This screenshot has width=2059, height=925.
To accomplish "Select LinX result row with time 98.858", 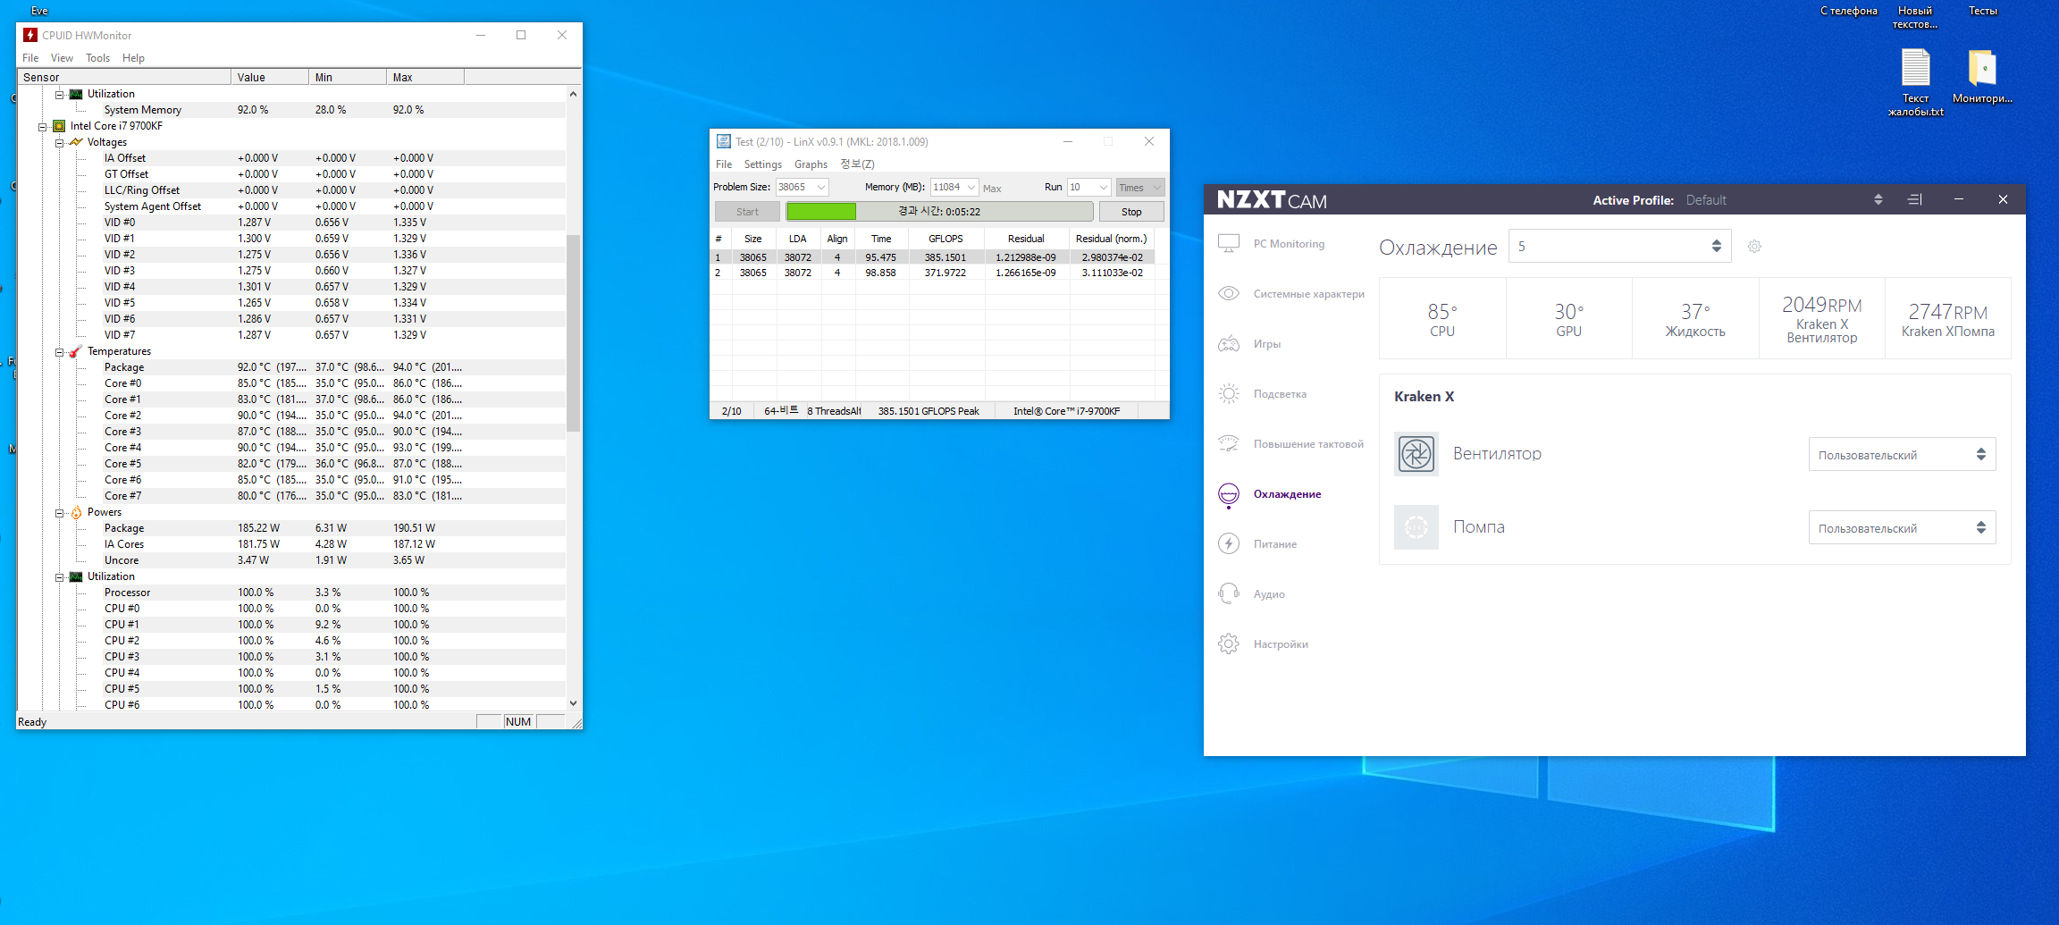I will pos(933,273).
